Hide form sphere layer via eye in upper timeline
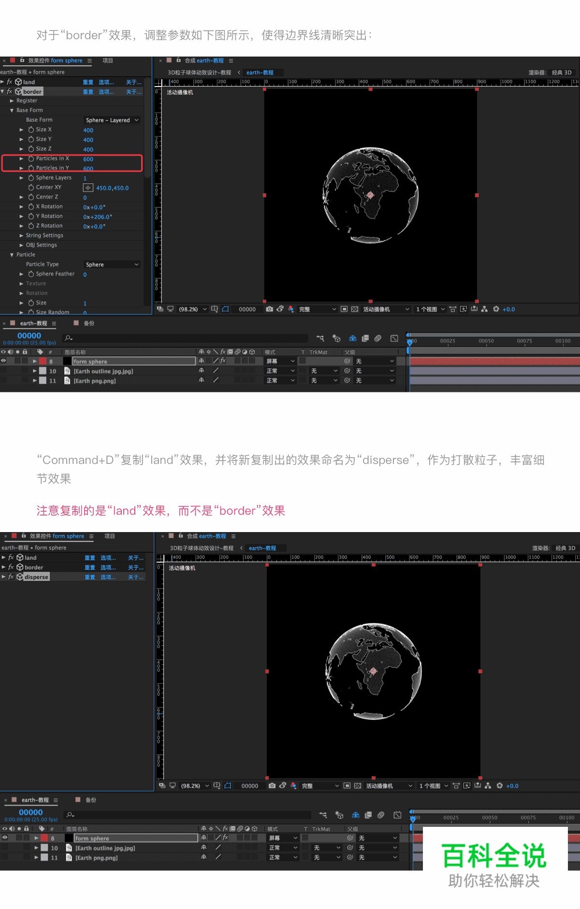The image size is (580, 909). (x=4, y=361)
